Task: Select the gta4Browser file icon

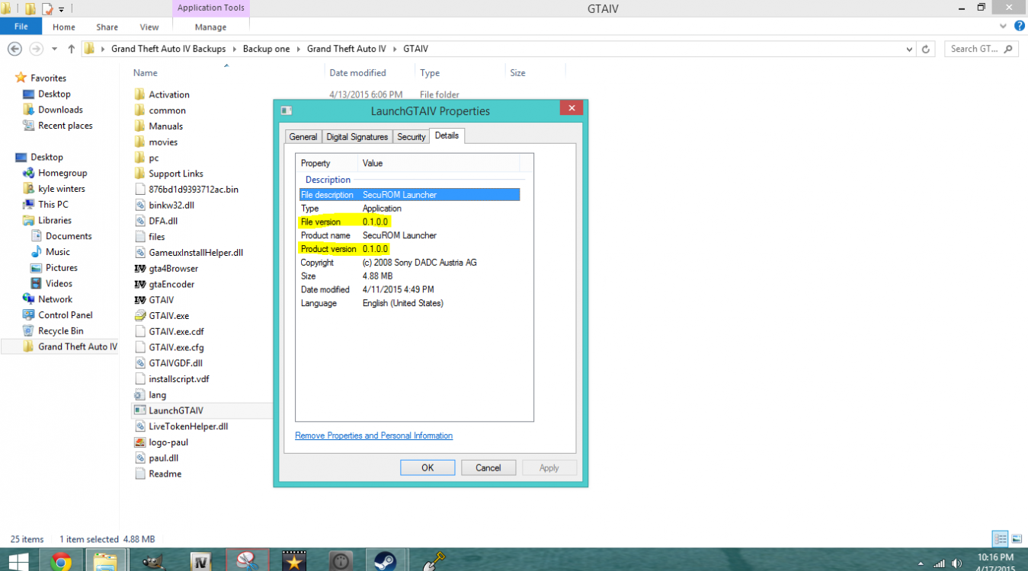Action: [139, 268]
